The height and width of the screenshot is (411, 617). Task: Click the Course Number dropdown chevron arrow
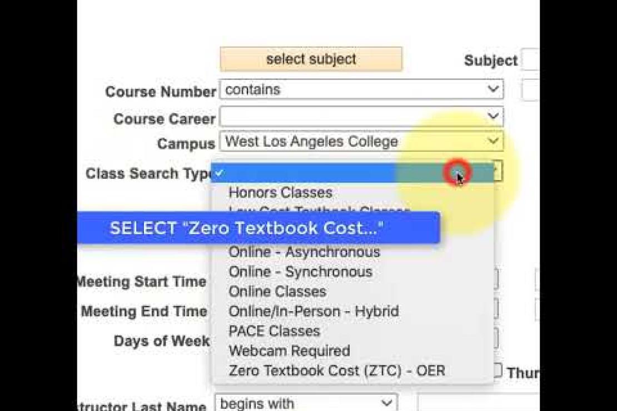coord(493,88)
